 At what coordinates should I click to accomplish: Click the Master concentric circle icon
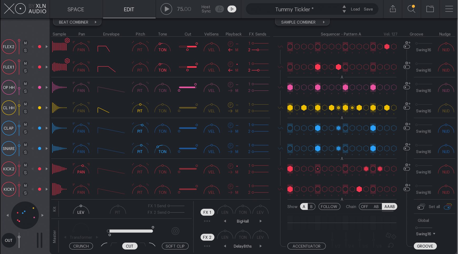coord(175,231)
